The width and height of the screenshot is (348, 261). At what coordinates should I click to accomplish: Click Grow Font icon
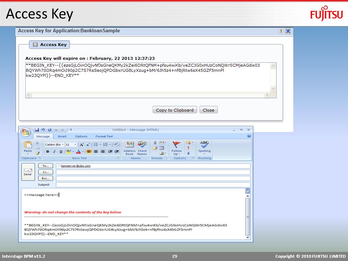(82, 145)
